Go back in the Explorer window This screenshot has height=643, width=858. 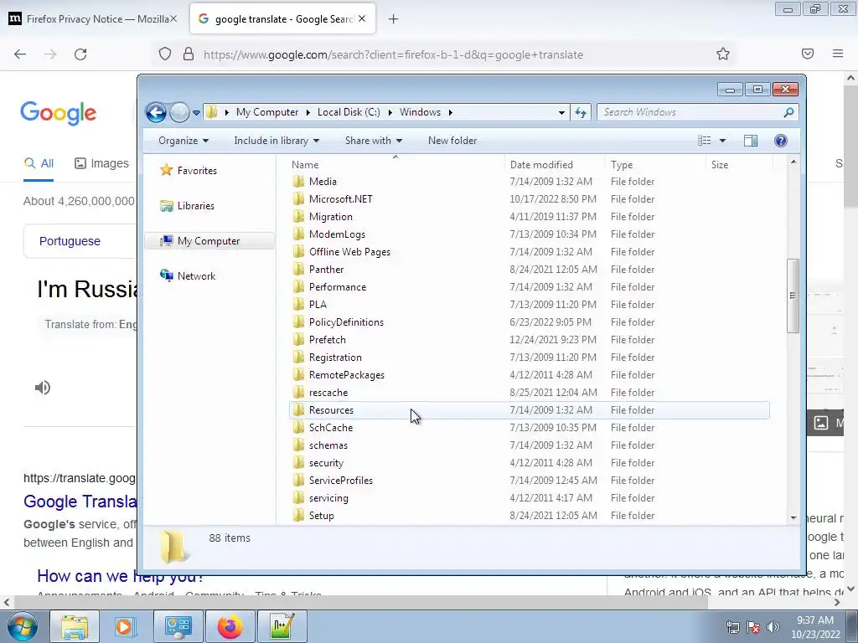click(156, 113)
